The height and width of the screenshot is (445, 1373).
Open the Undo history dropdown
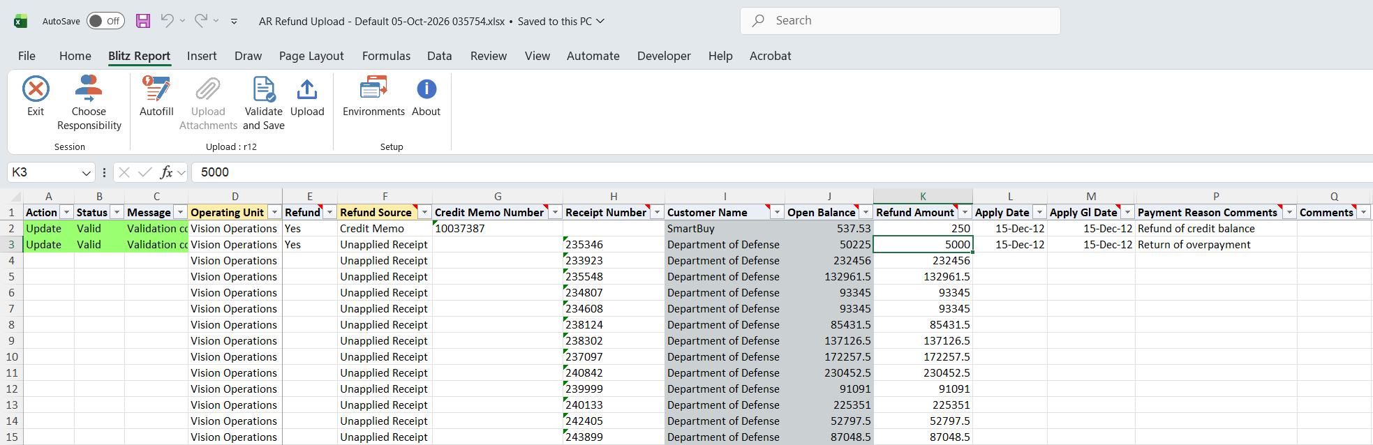183,21
